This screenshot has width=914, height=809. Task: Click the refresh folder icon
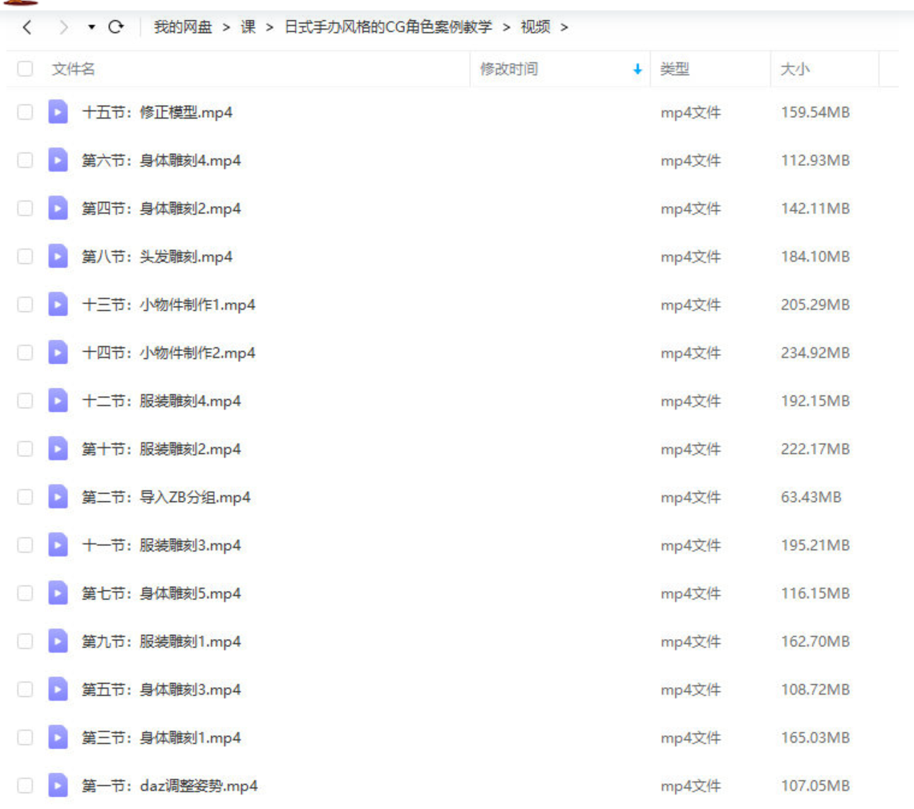pyautogui.click(x=116, y=27)
